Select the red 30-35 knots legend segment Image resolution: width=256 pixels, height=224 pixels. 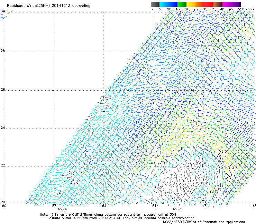pos(209,4)
